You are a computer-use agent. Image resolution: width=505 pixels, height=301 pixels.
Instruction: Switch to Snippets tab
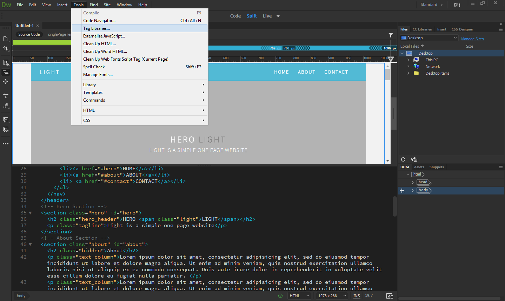click(x=437, y=167)
